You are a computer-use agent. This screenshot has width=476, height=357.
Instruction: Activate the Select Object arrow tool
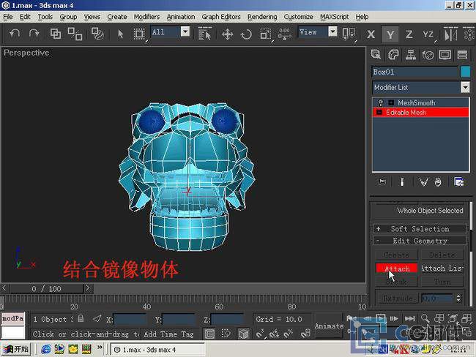pyautogui.click(x=120, y=34)
